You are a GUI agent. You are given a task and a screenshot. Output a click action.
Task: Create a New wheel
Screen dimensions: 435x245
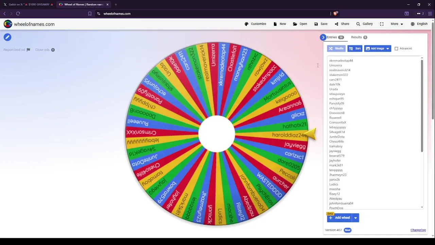280,24
